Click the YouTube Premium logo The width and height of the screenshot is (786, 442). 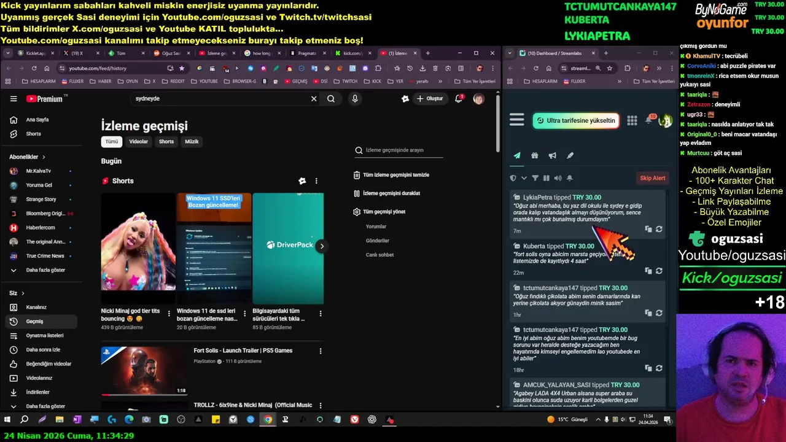coord(45,98)
